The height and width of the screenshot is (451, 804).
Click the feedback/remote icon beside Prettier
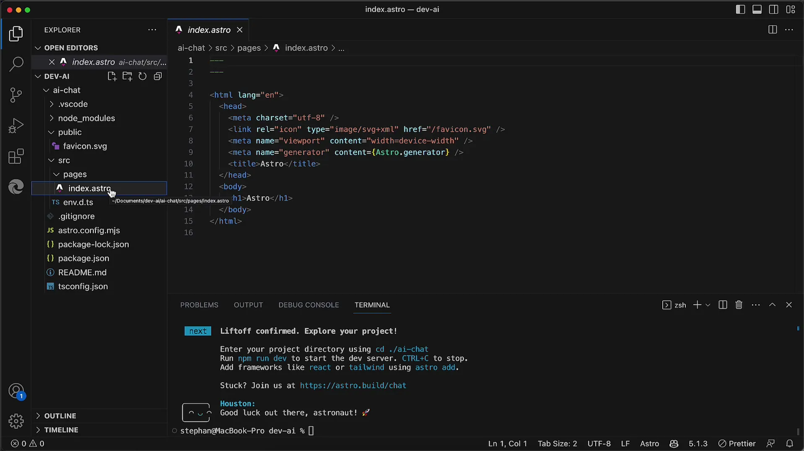pyautogui.click(x=770, y=443)
